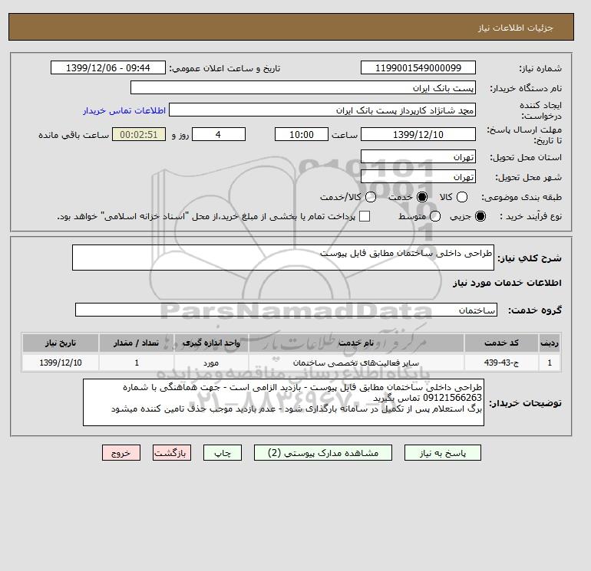Click the ساعت باقی مانده label
591x571 pixels.
click(74, 135)
